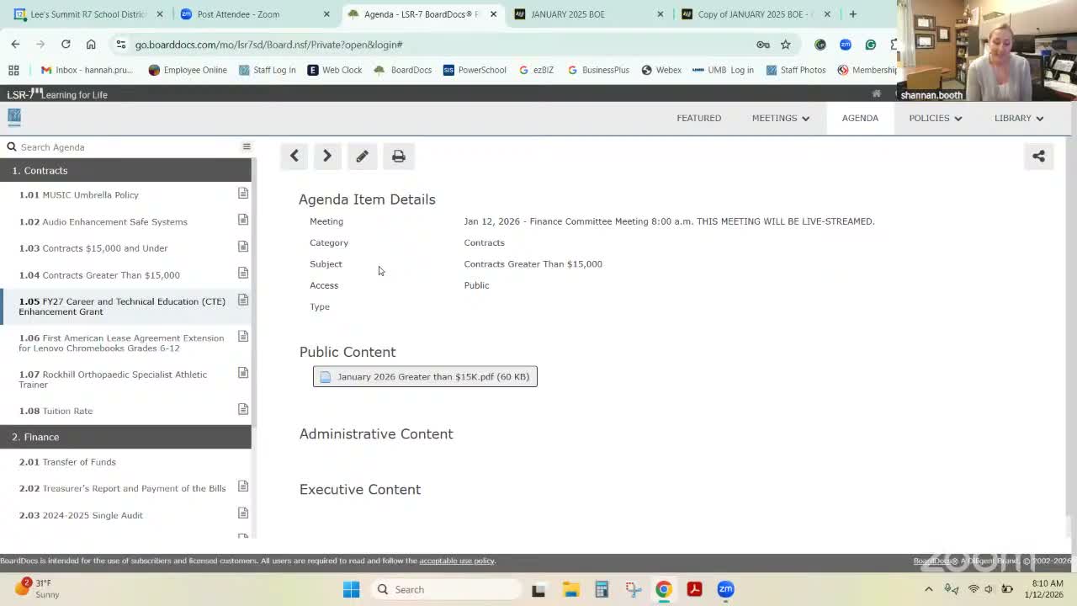Open document icon for 2.02 Treasurer's Report
1077x606 pixels.
[x=243, y=486]
